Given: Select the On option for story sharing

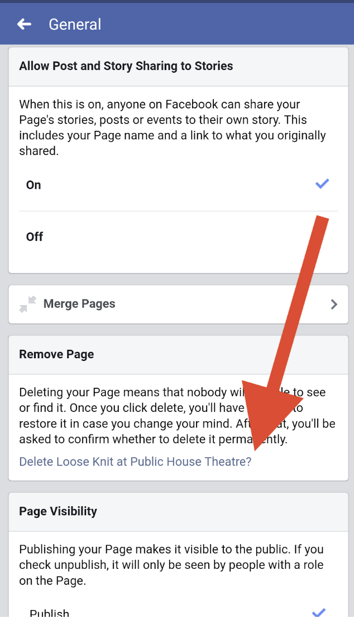Looking at the screenshot, I should (178, 185).
